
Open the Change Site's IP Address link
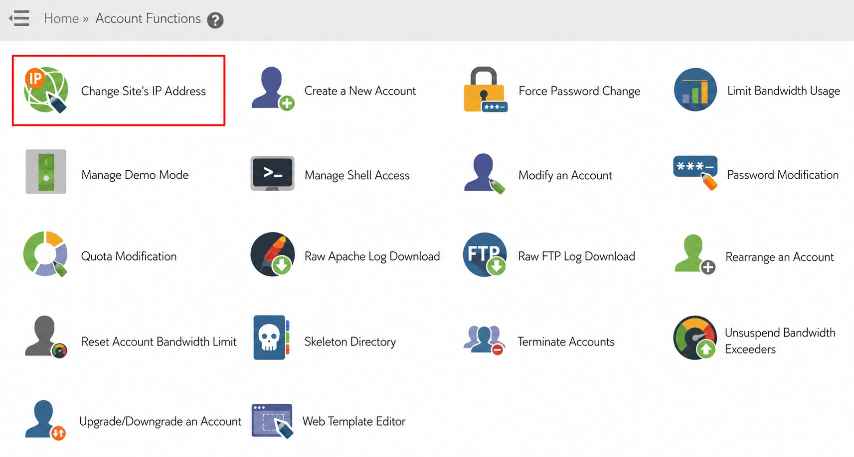click(x=144, y=91)
